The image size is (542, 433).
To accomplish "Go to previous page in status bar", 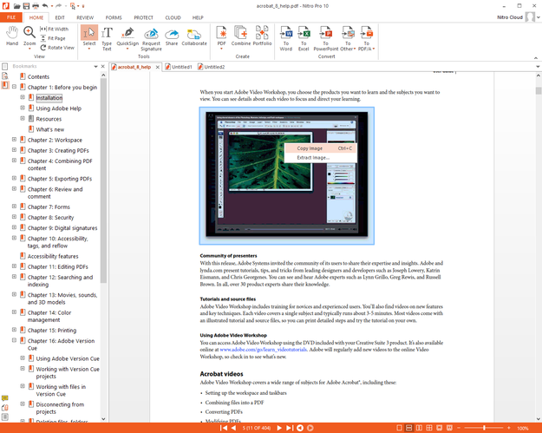I will tap(233, 428).
